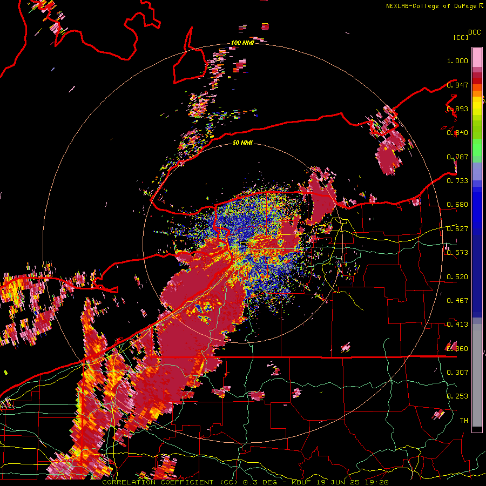Click the 0.360 scale value
The width and height of the screenshot is (486, 486).
[x=457, y=348]
